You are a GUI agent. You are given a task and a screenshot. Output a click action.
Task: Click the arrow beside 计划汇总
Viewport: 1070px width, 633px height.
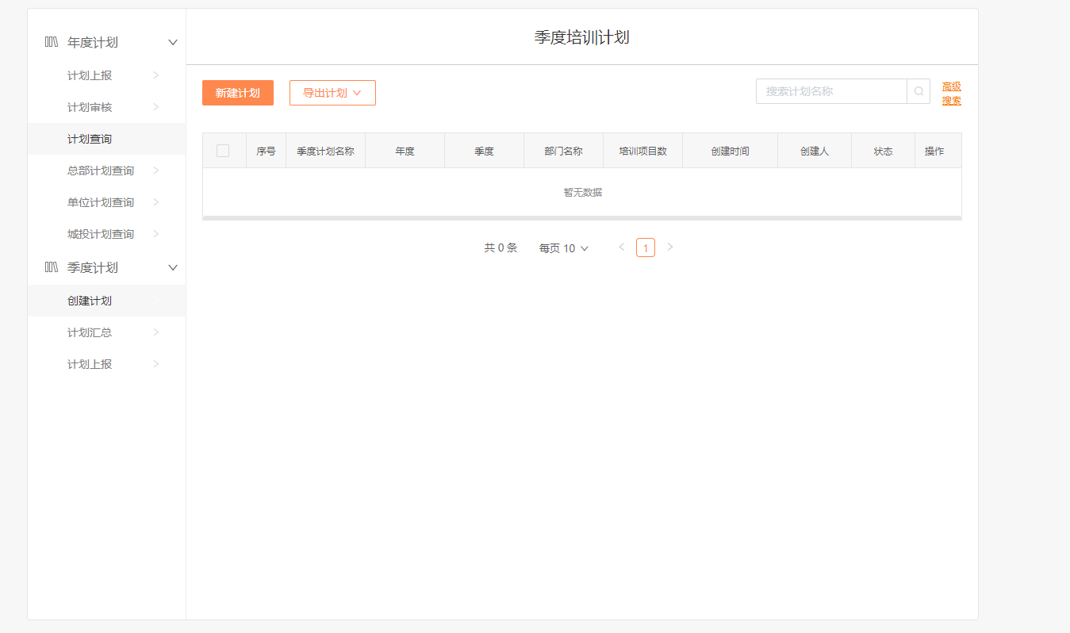(x=156, y=332)
